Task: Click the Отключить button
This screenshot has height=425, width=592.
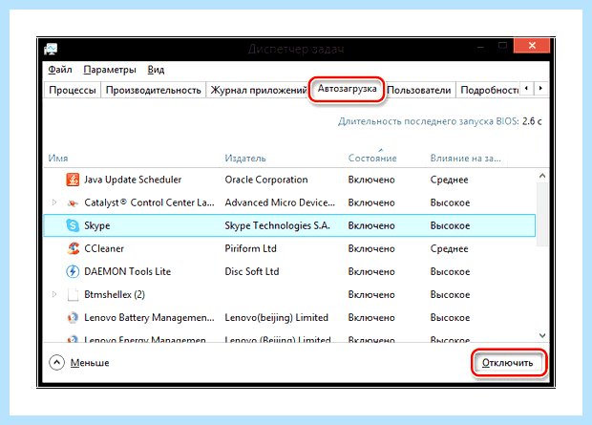Action: [x=508, y=363]
